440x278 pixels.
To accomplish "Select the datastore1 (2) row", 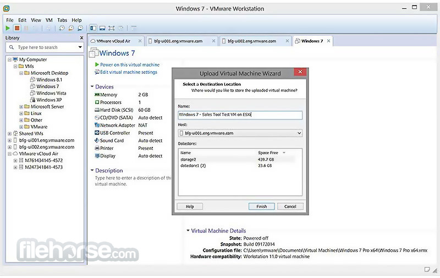I will pyautogui.click(x=238, y=166).
